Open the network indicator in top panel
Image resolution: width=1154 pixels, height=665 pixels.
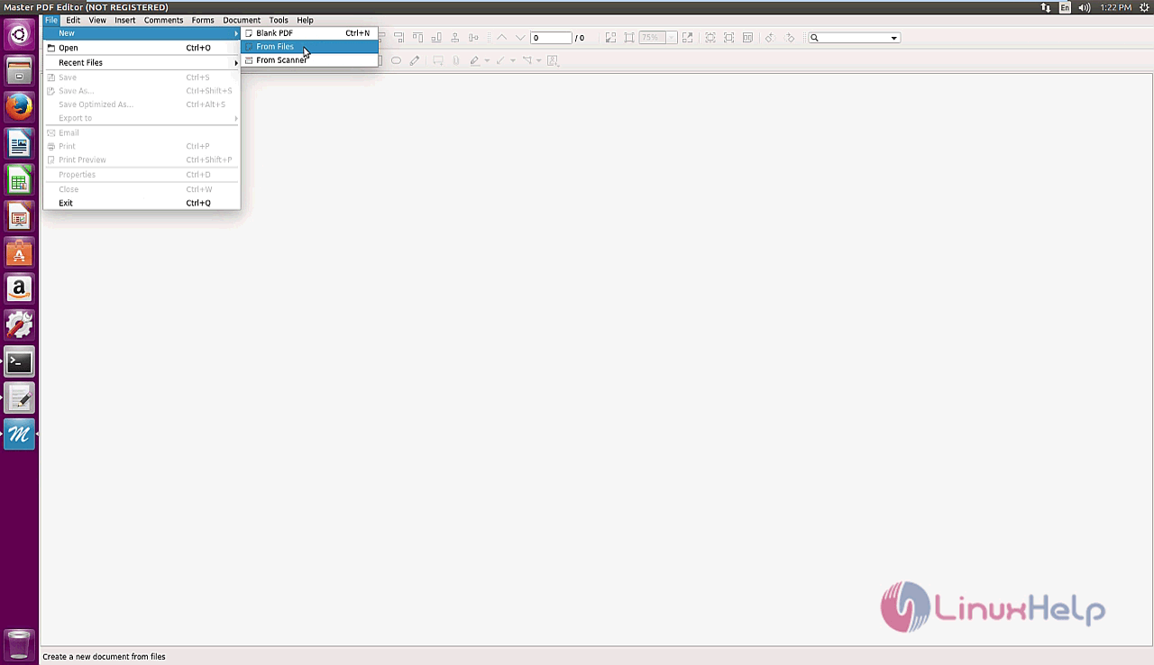1046,7
